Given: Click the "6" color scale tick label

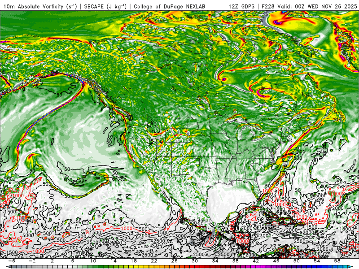Looking at the screenshot, I should [x=73, y=261].
